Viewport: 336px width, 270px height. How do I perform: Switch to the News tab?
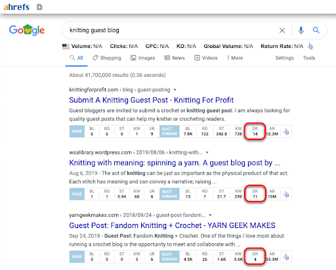pos(175,58)
